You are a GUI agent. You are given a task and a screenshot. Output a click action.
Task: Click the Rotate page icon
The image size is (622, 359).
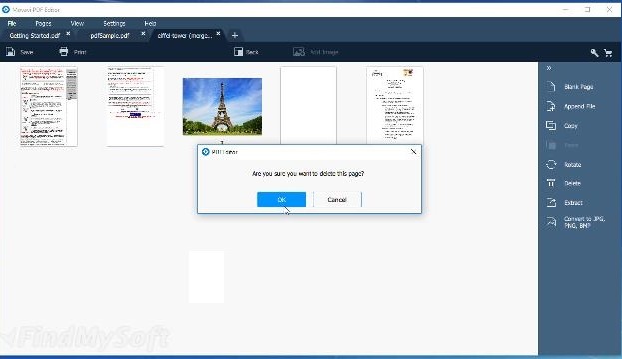pyautogui.click(x=551, y=165)
